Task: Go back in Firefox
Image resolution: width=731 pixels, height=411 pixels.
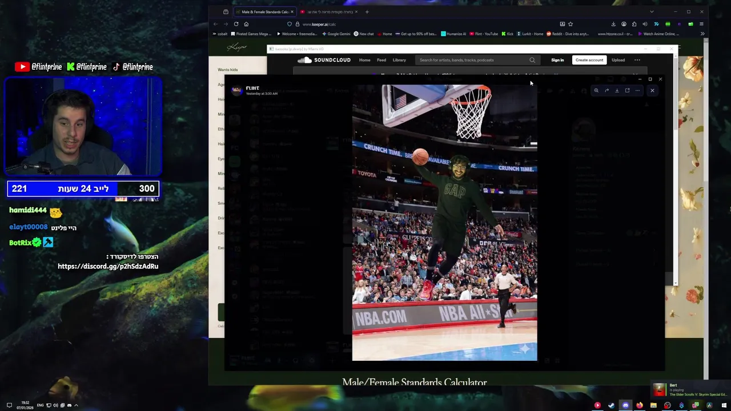Action: tap(215, 24)
